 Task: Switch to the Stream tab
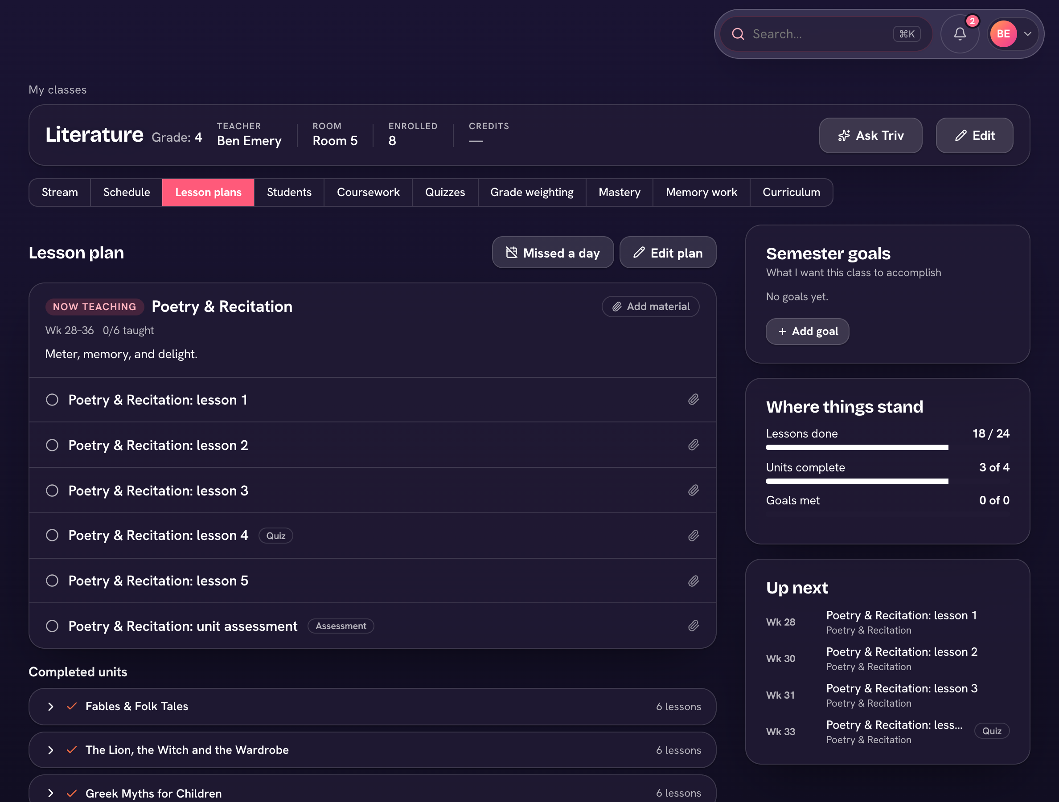(x=60, y=192)
